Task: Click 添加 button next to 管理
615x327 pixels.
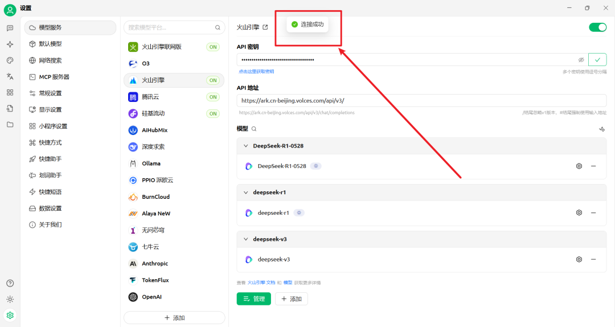Action: [292, 299]
